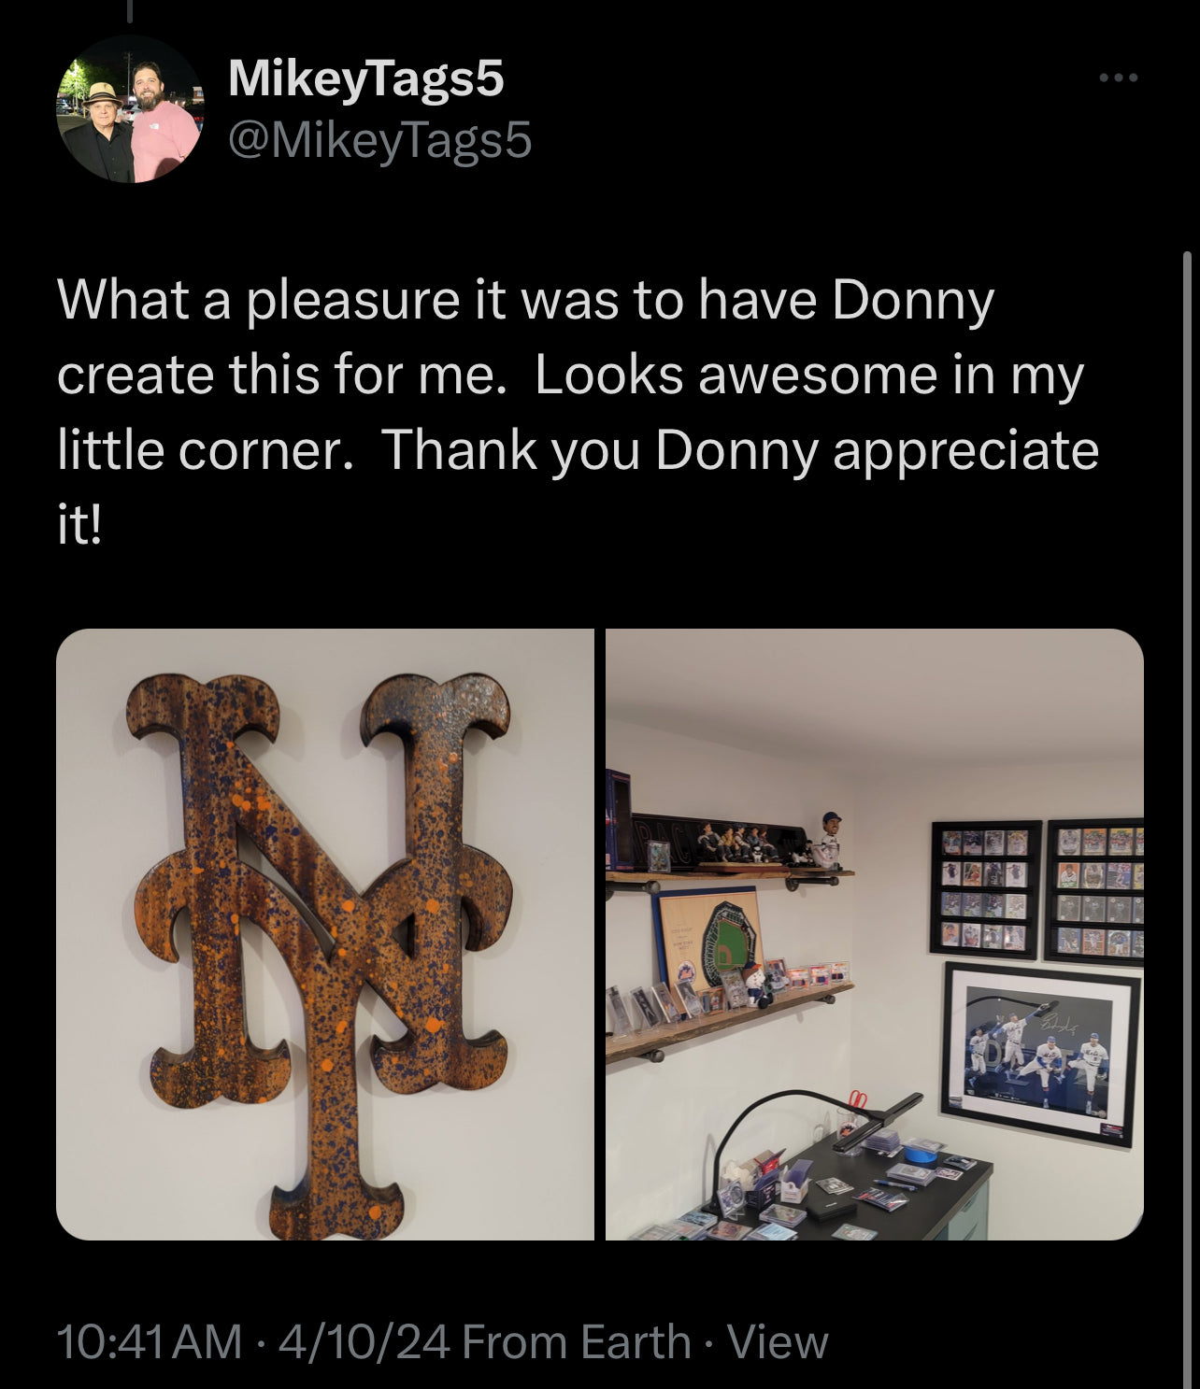
Task: Click the 4/10/24 post date
Action: tap(365, 1341)
